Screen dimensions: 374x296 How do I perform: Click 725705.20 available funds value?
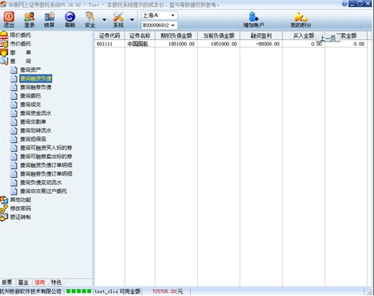pos(164,291)
